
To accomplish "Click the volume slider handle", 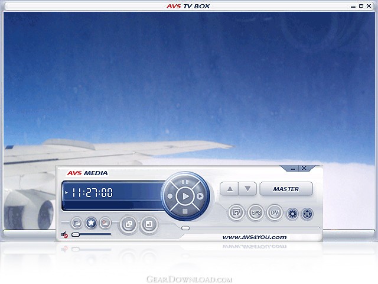I will [x=76, y=234].
